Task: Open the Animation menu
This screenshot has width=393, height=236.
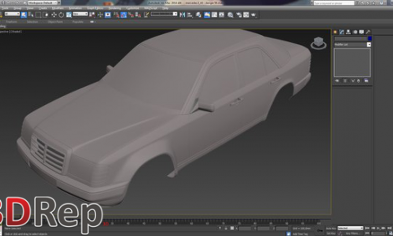Action: pos(75,8)
